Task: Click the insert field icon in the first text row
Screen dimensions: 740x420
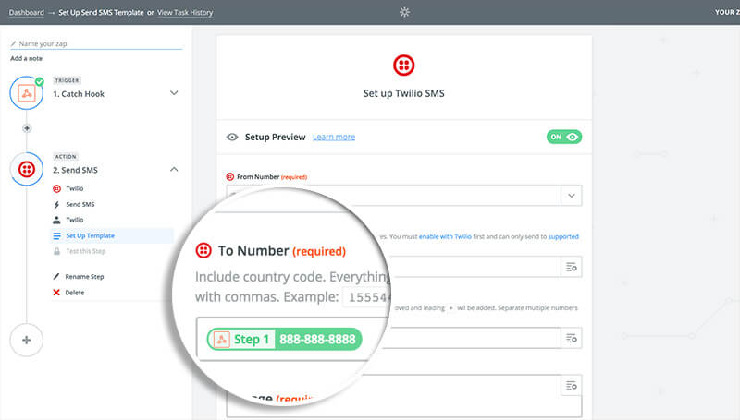Action: pos(571,267)
